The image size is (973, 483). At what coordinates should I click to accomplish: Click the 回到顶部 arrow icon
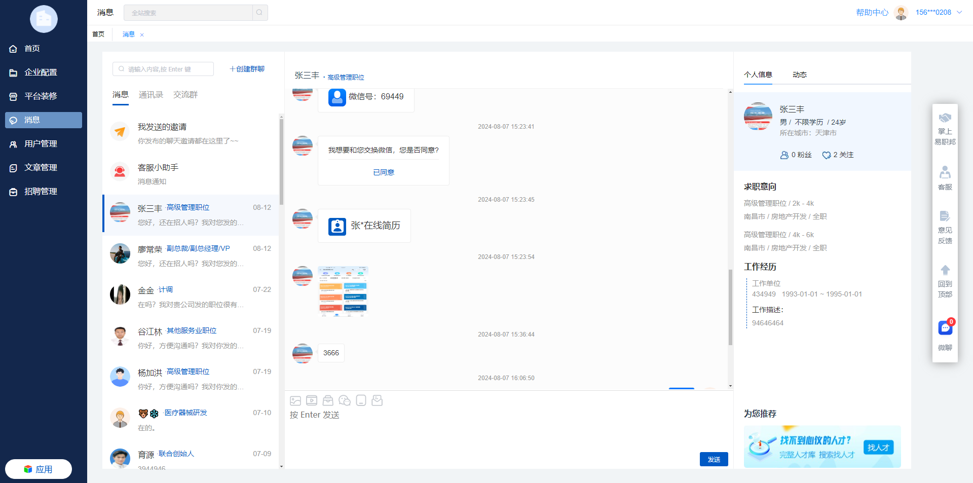[945, 270]
